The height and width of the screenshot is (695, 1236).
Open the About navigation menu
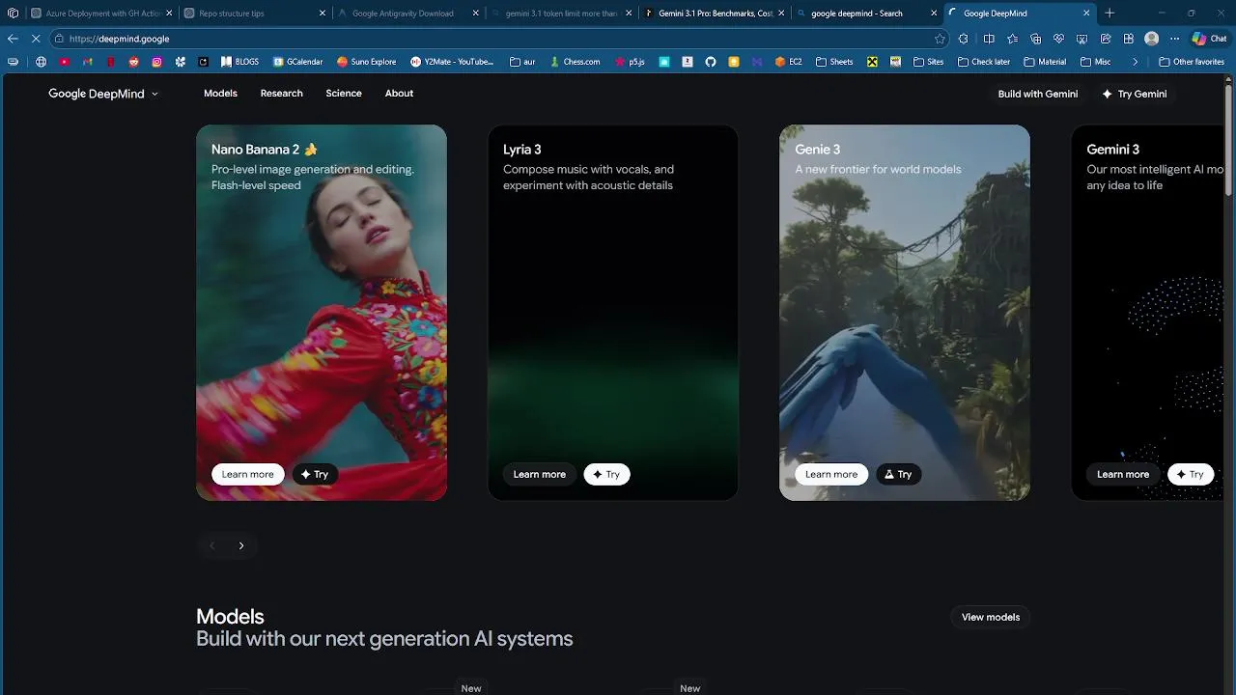pos(399,94)
